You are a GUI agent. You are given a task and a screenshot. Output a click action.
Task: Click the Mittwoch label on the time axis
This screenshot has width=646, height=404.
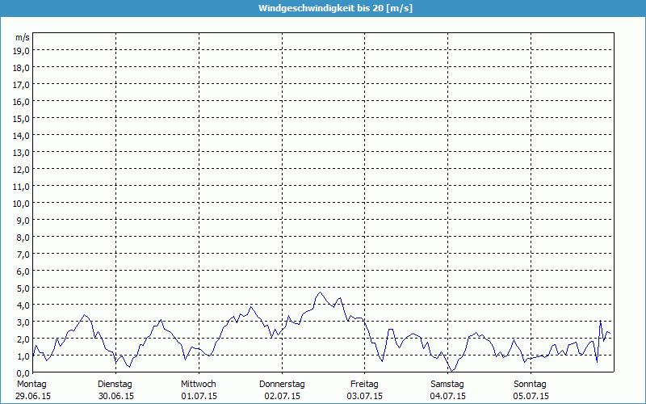(x=199, y=385)
